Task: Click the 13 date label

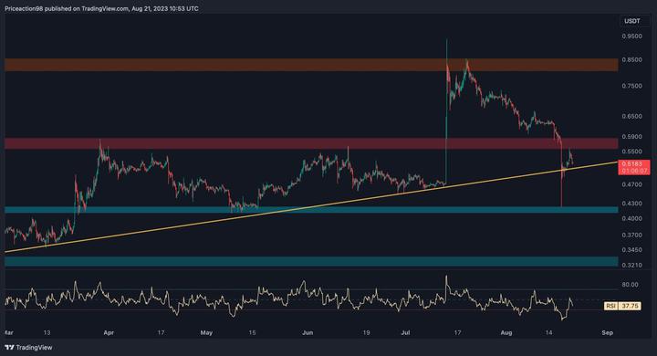Action: tap(47, 333)
